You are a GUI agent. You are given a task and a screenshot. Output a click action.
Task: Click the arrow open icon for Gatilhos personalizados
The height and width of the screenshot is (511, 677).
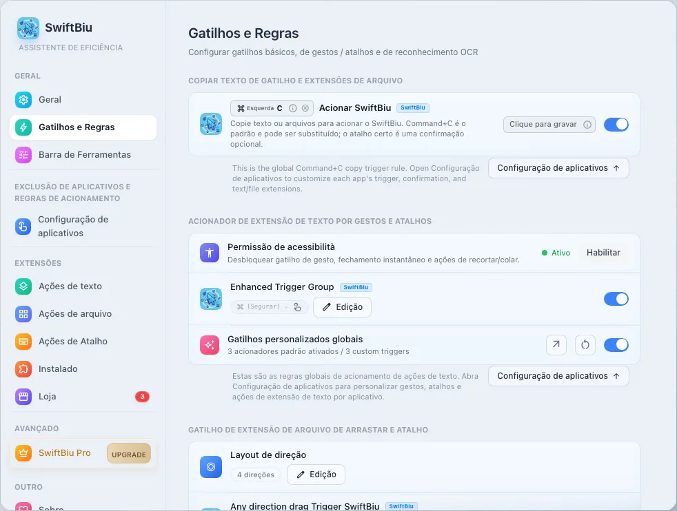pyautogui.click(x=556, y=345)
